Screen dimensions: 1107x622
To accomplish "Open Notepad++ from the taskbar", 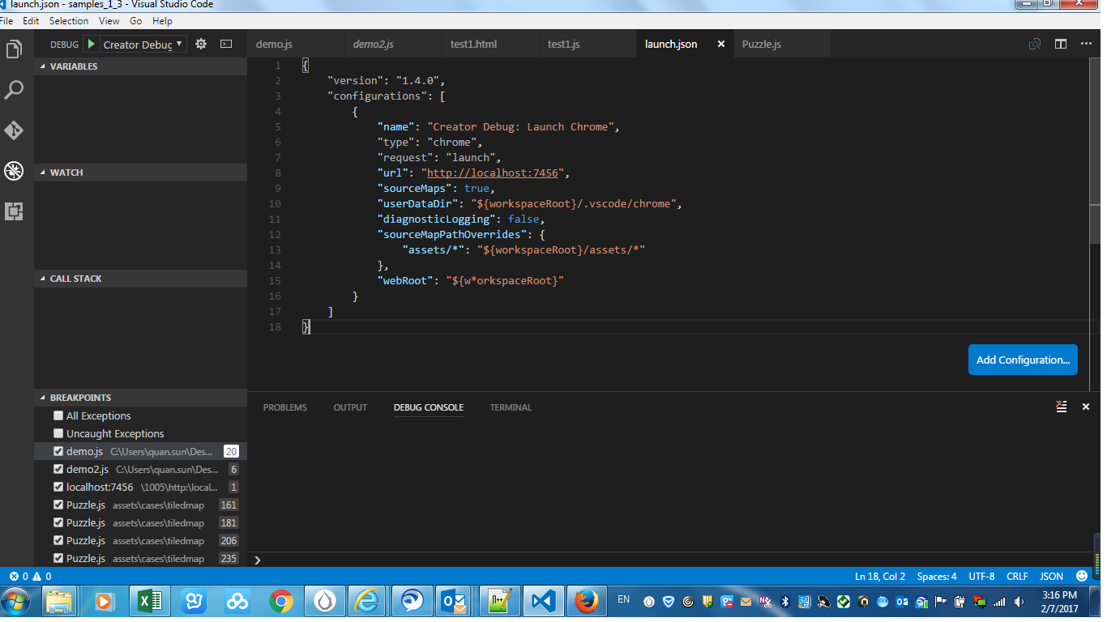I will (499, 602).
